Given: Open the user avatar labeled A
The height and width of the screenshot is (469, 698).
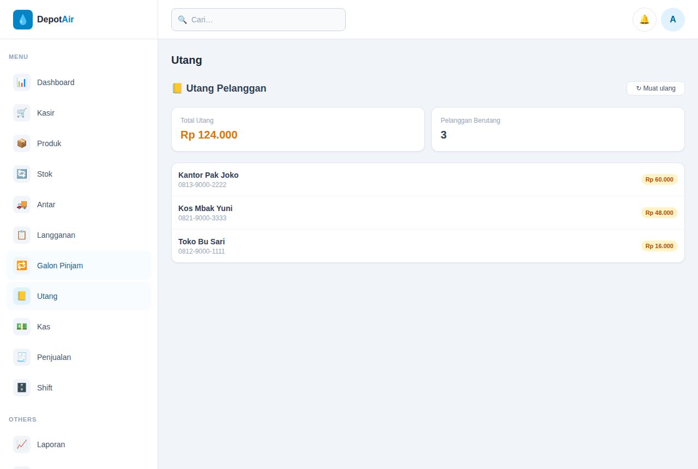Looking at the screenshot, I should click(x=673, y=20).
